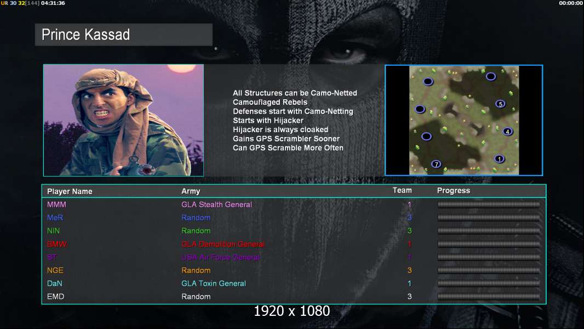
Task: Click start position marker 4 on minimap
Action: [507, 132]
